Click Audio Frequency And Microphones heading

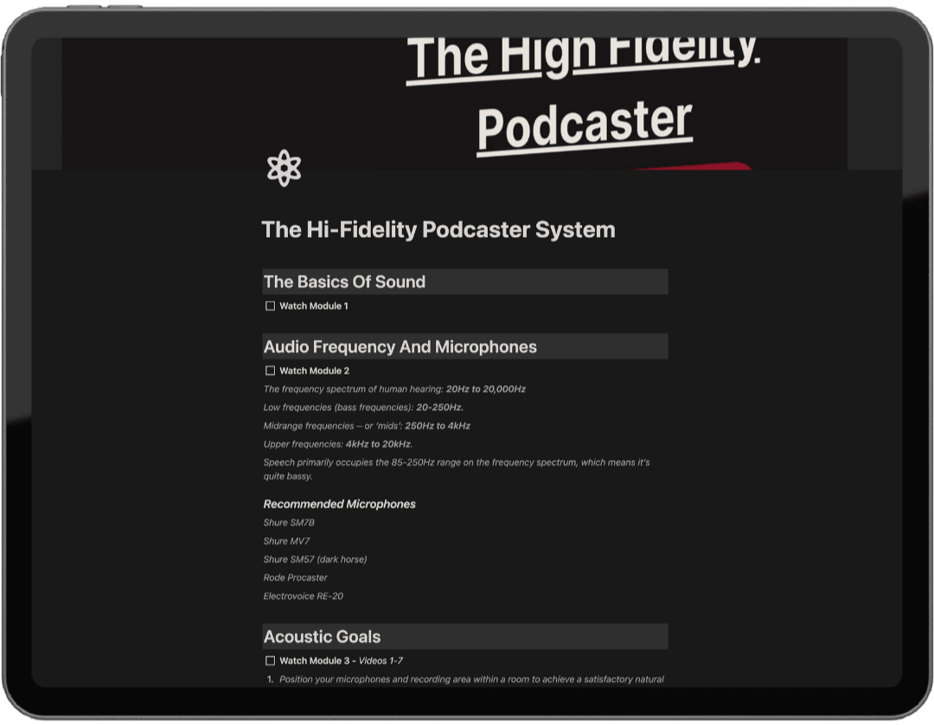click(400, 347)
